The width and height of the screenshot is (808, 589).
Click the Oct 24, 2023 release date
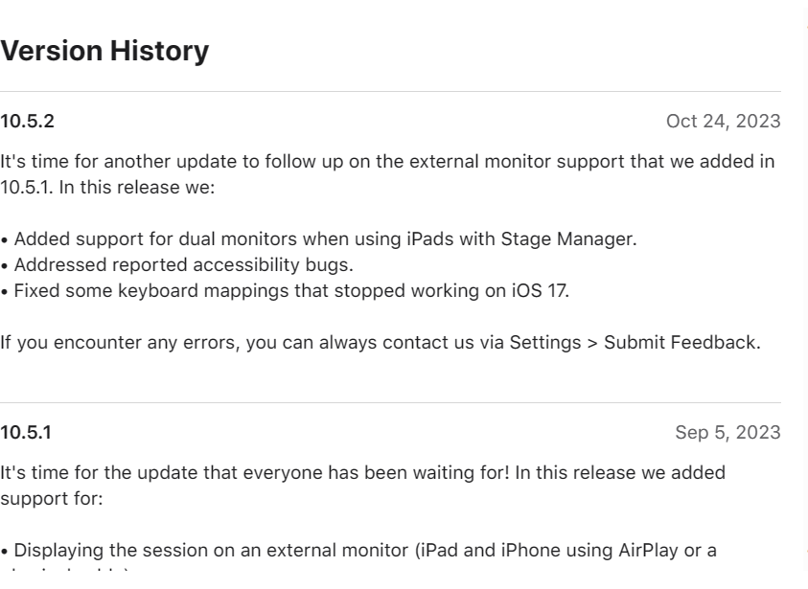[723, 122]
